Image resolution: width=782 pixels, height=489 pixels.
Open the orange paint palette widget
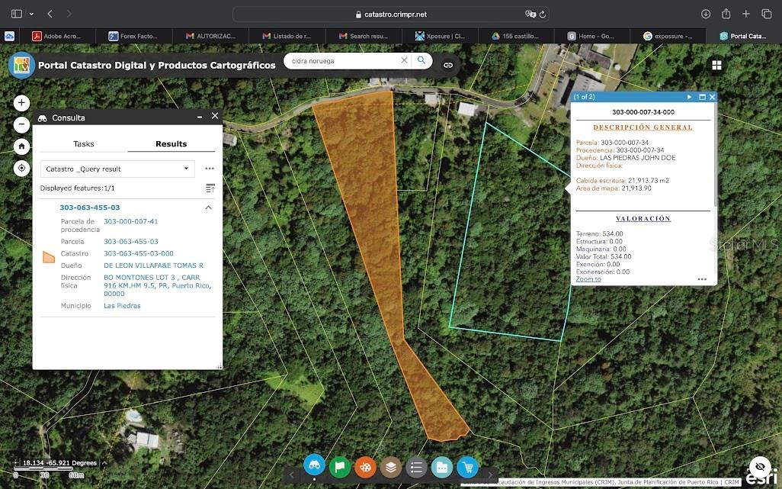coord(366,467)
